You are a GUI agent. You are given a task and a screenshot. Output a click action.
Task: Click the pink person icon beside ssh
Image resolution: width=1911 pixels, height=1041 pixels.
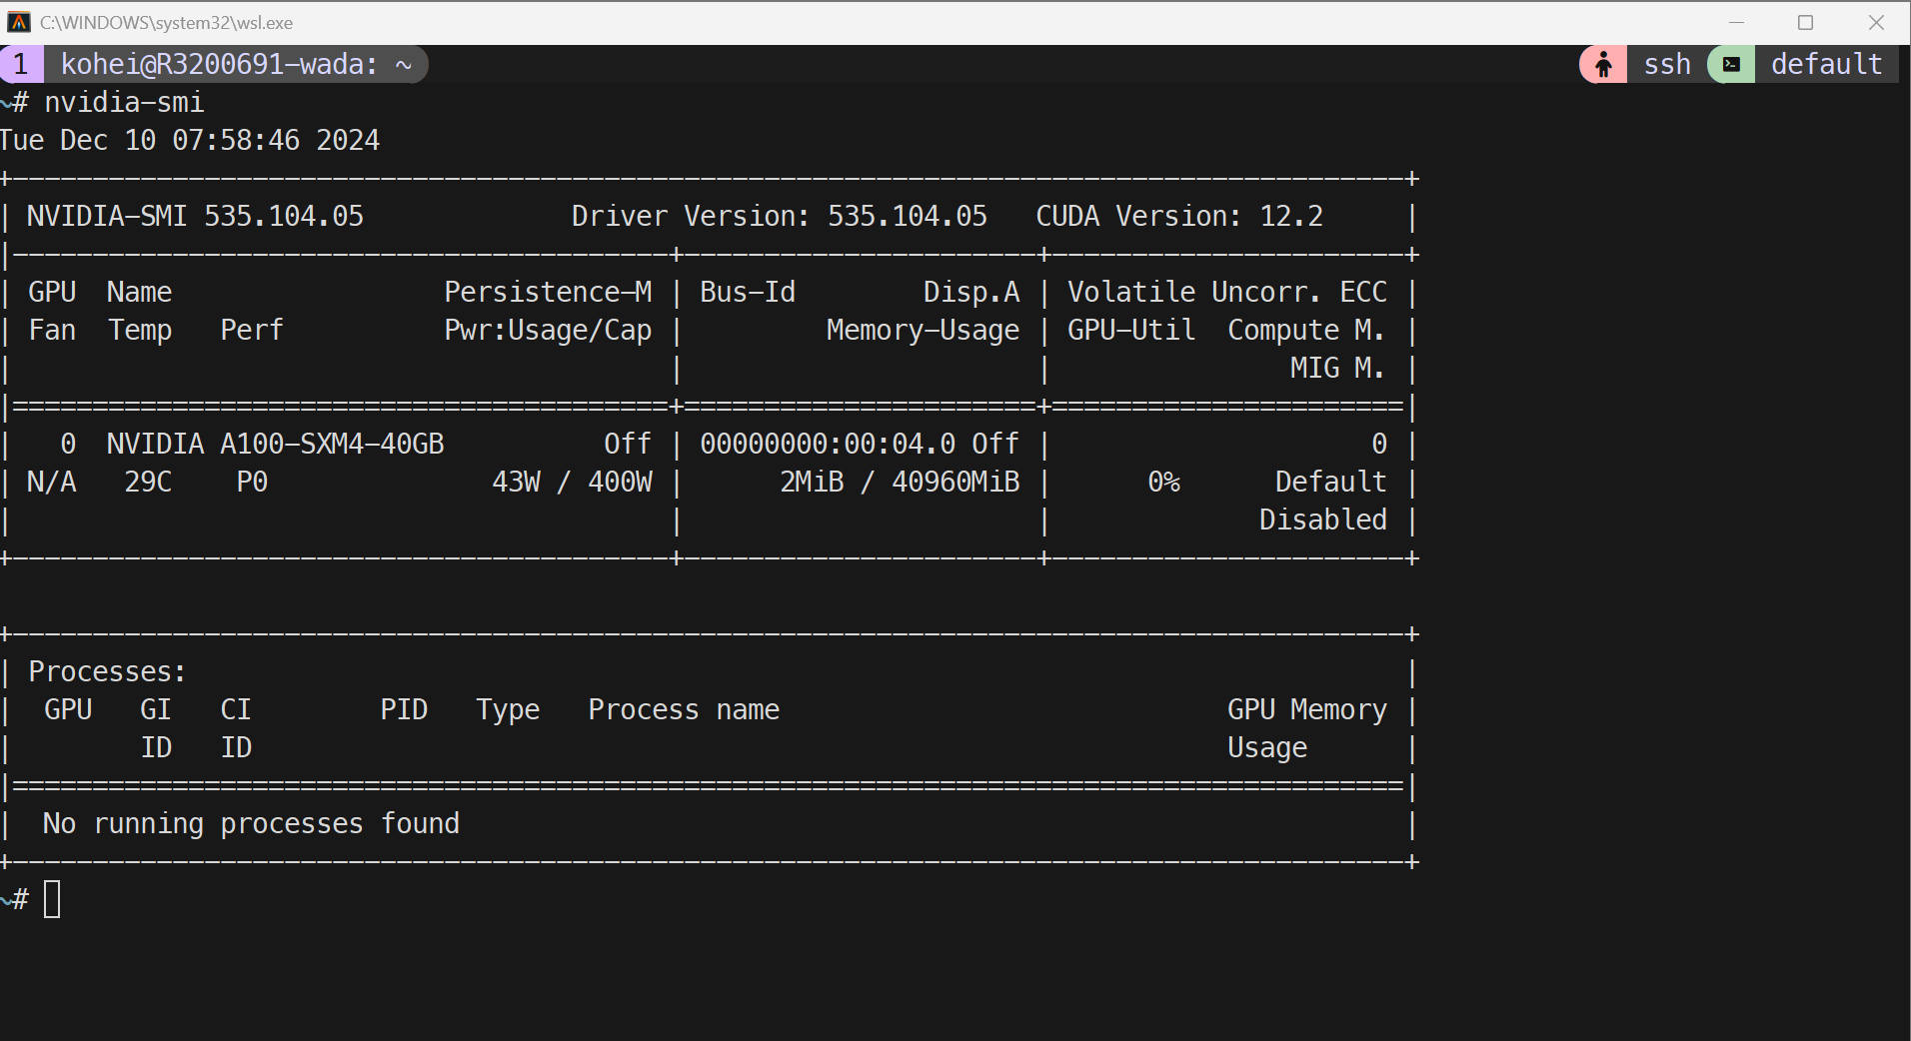[x=1603, y=65]
